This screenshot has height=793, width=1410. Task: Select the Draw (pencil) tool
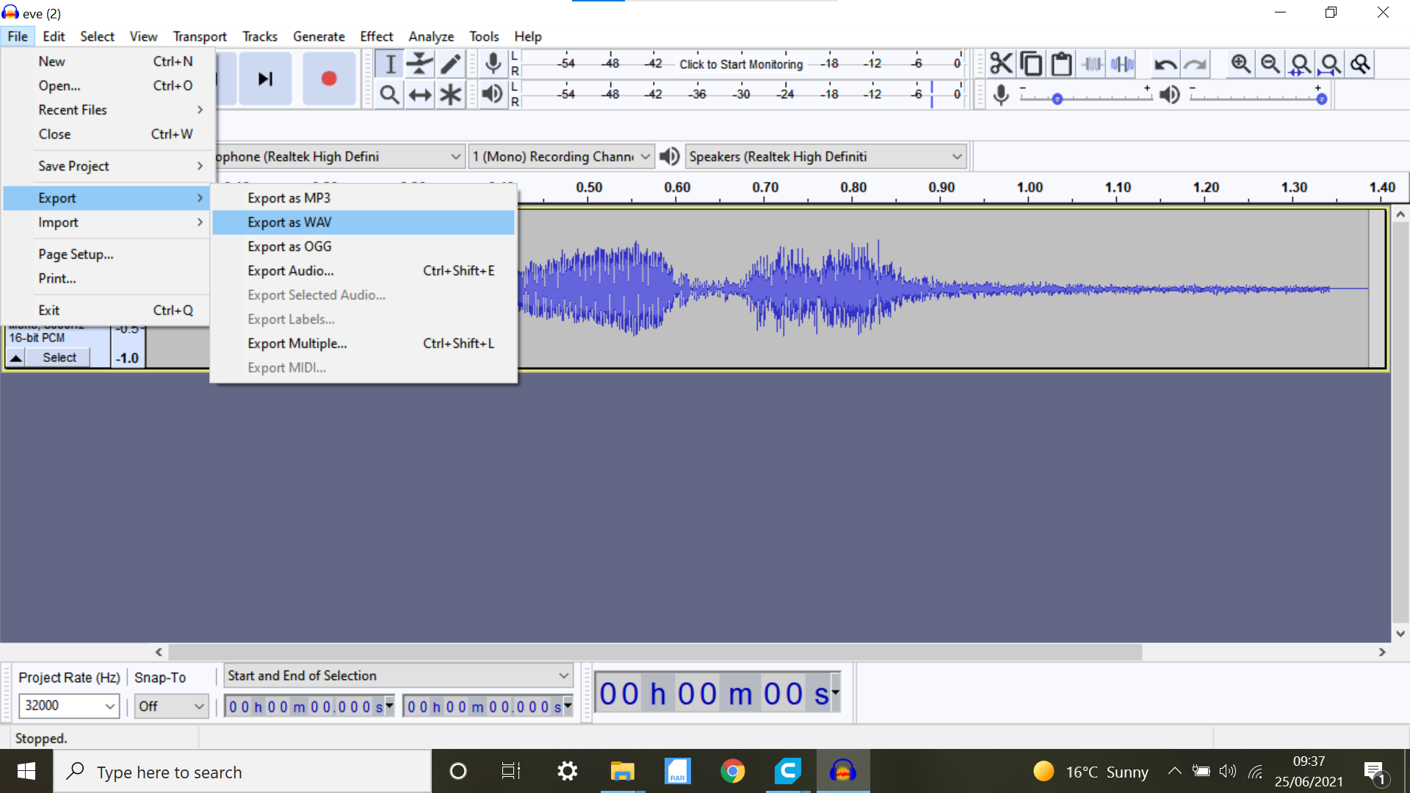click(450, 64)
